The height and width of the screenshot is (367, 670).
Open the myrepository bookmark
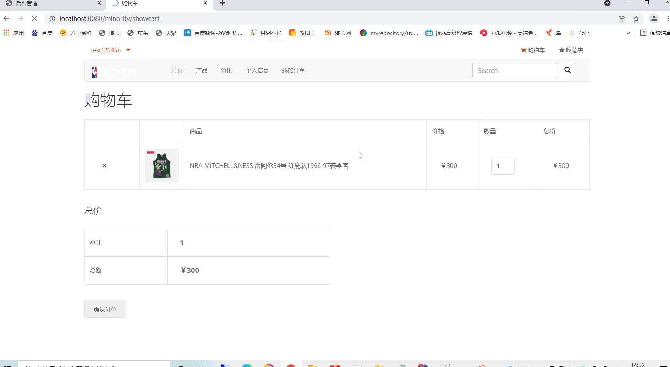click(x=389, y=33)
